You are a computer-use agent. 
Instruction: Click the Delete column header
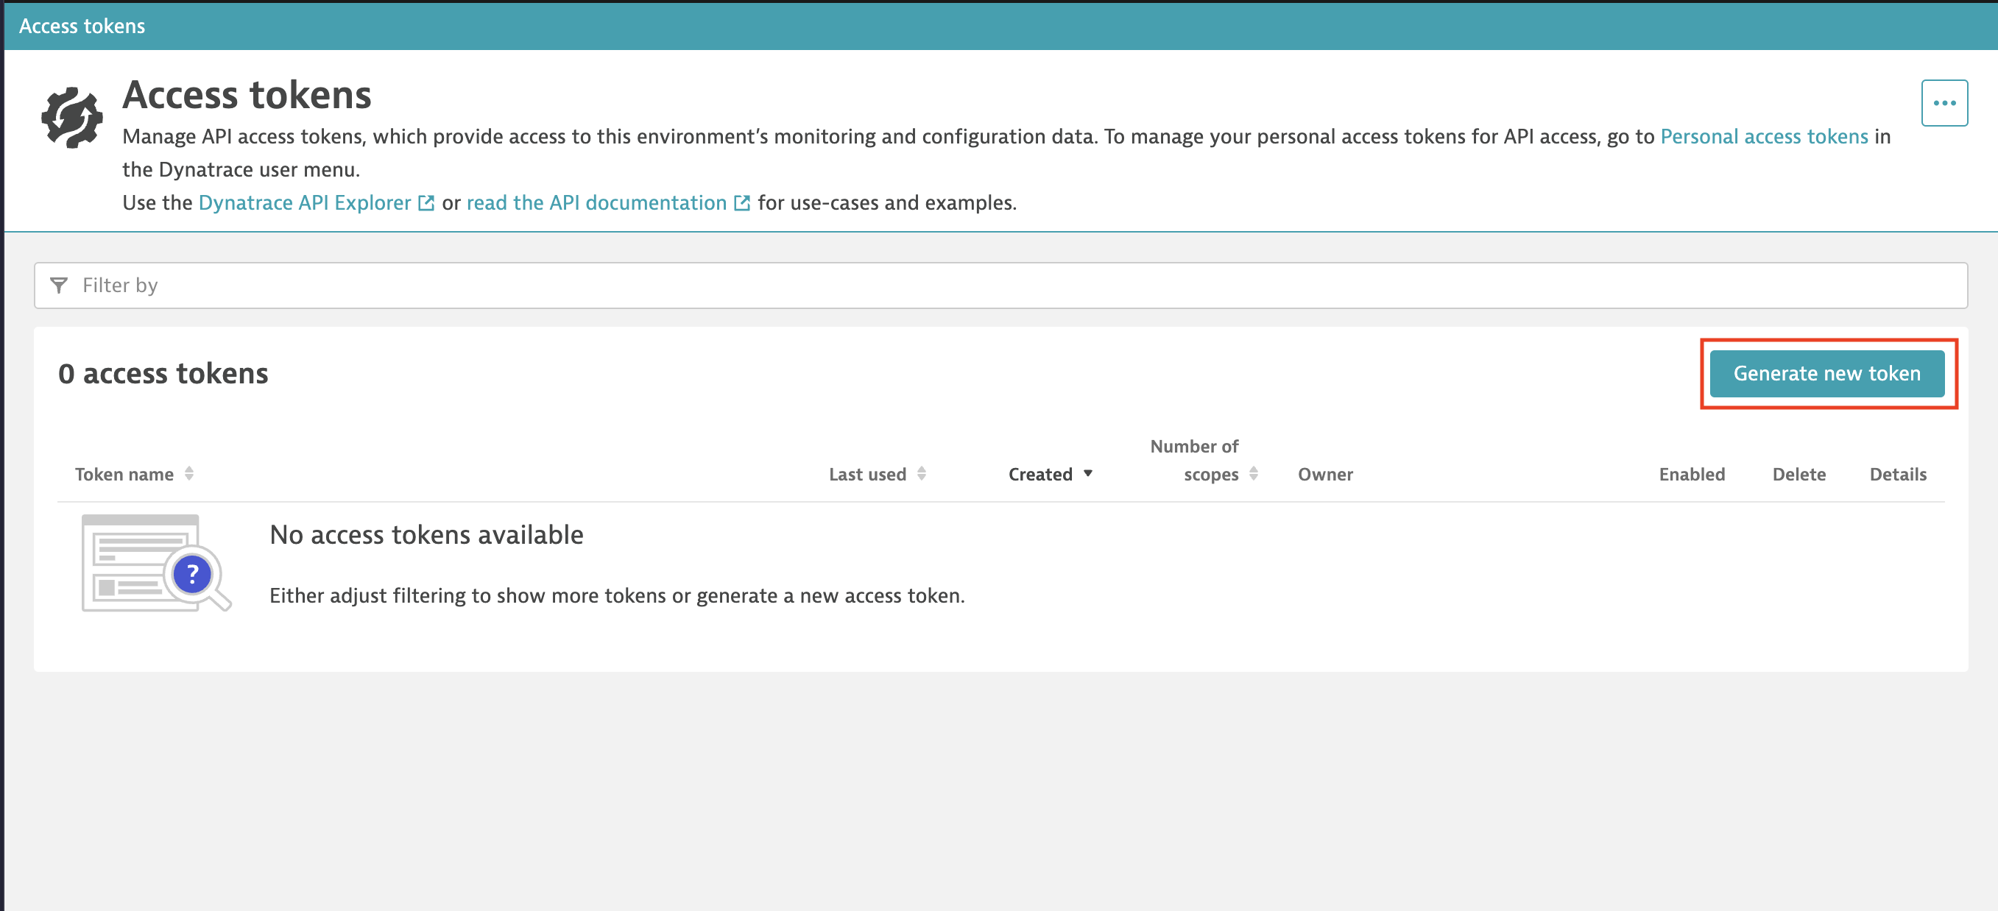[x=1798, y=475]
